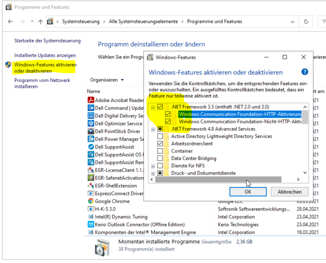Click the back arrow in navigation bar

[10, 22]
